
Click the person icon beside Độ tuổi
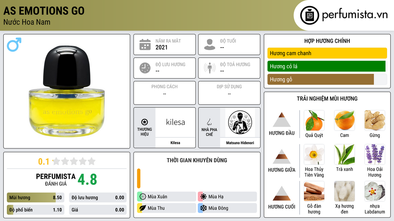[x=210, y=45]
